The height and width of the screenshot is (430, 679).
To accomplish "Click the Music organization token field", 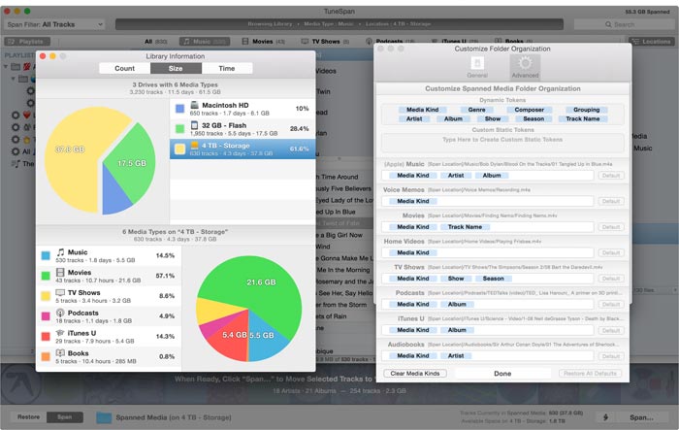I will coord(487,176).
